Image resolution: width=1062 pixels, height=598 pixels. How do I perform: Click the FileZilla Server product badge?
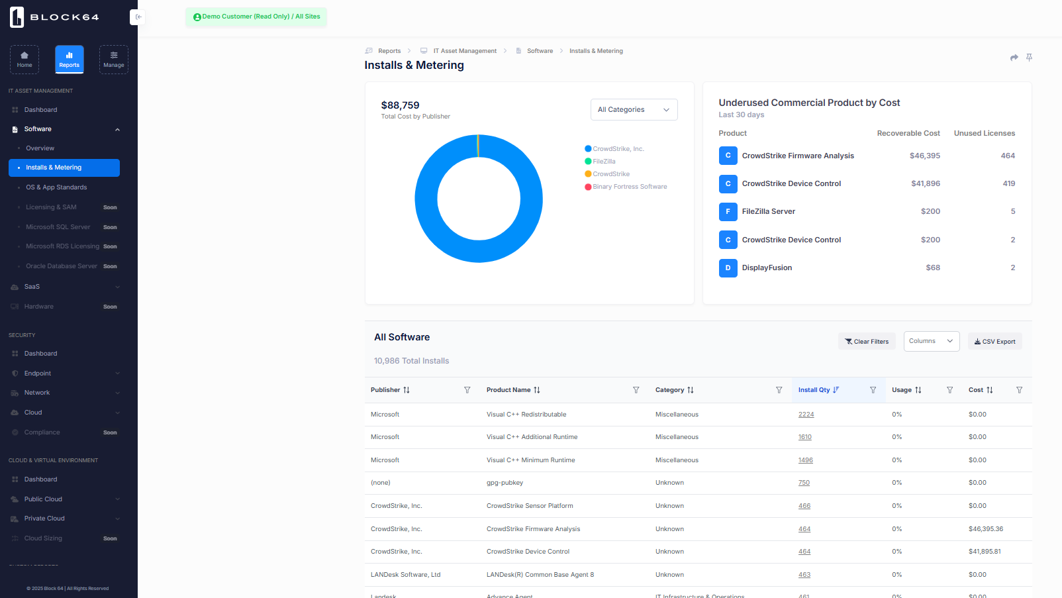click(x=728, y=211)
